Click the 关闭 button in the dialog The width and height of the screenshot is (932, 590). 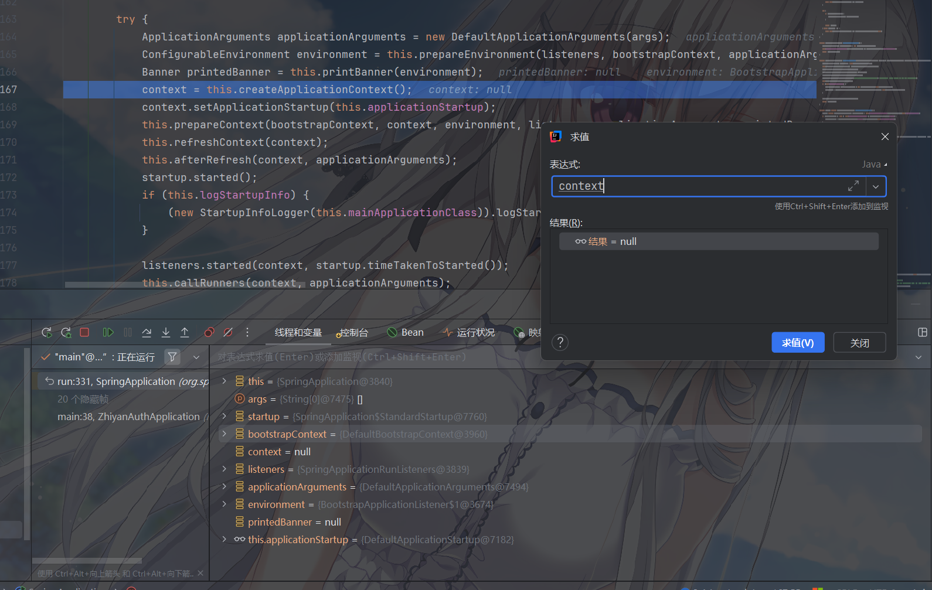click(859, 343)
